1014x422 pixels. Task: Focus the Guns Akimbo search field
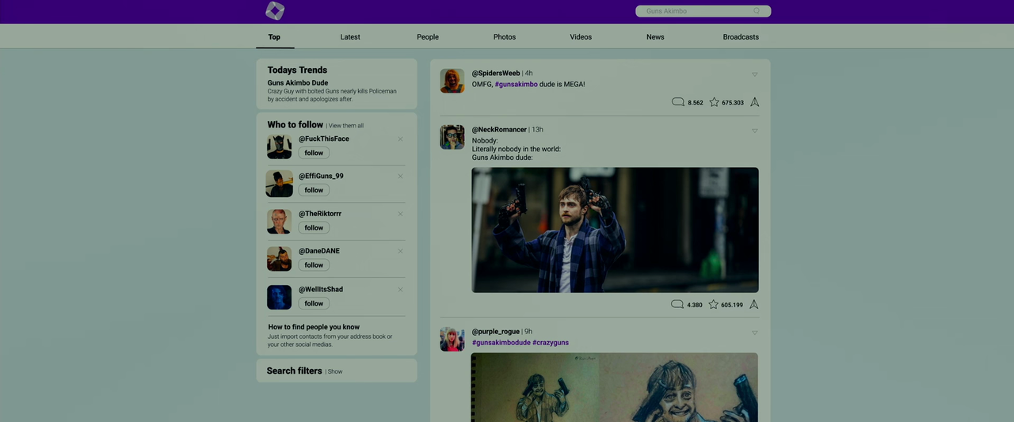[x=703, y=11]
